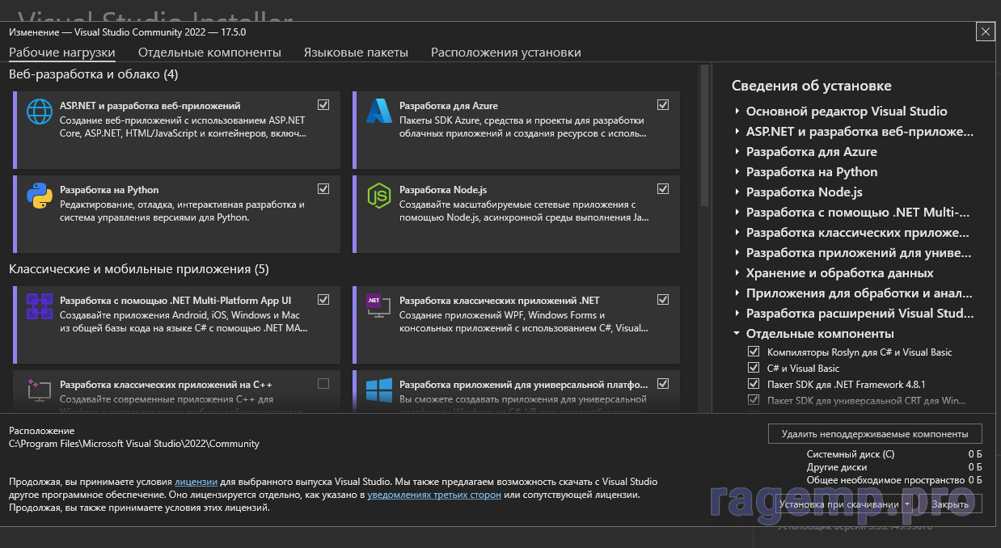Click the C++ desktop development icon

click(40, 390)
